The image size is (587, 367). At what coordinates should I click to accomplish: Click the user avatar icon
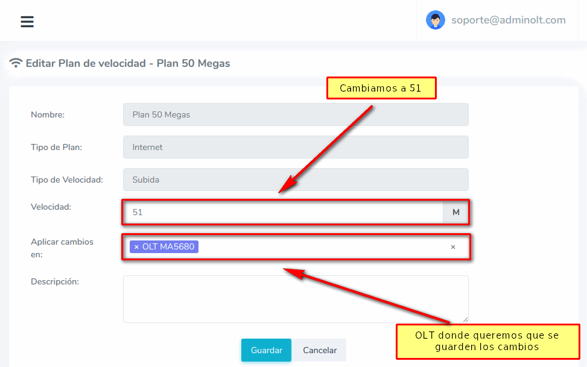coord(435,20)
